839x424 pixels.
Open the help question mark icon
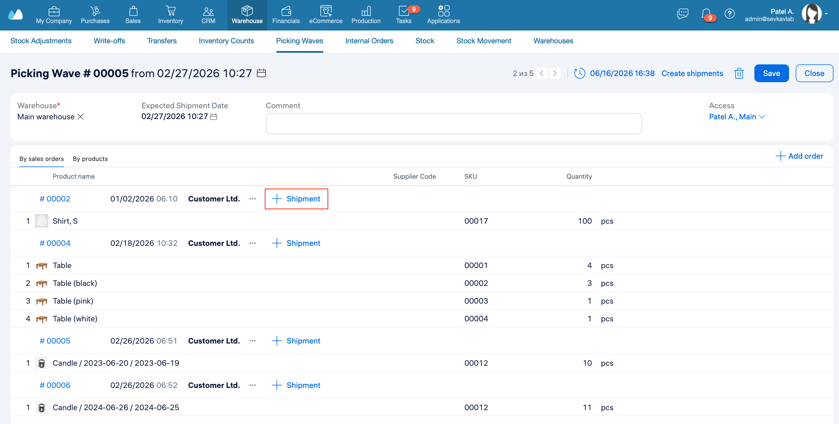(729, 14)
